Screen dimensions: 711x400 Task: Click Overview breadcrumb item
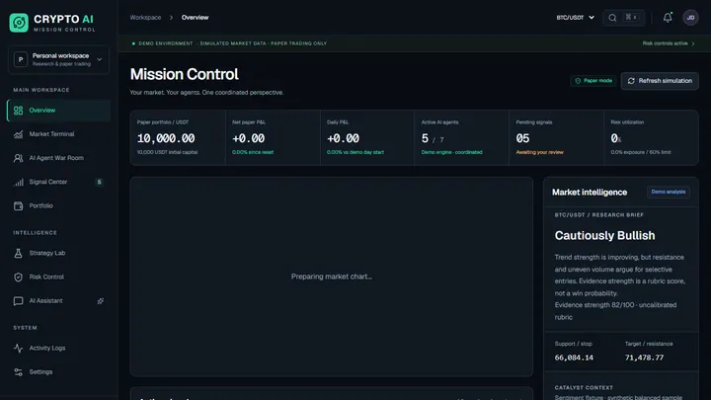[195, 18]
